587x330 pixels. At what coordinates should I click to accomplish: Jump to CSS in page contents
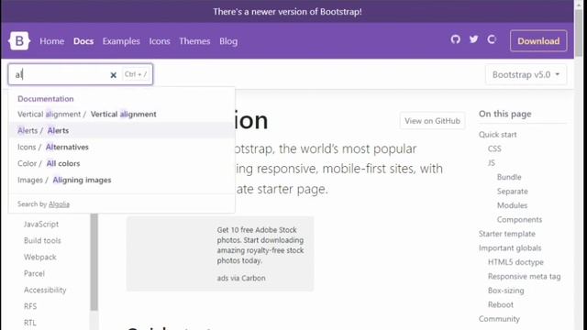coord(494,148)
